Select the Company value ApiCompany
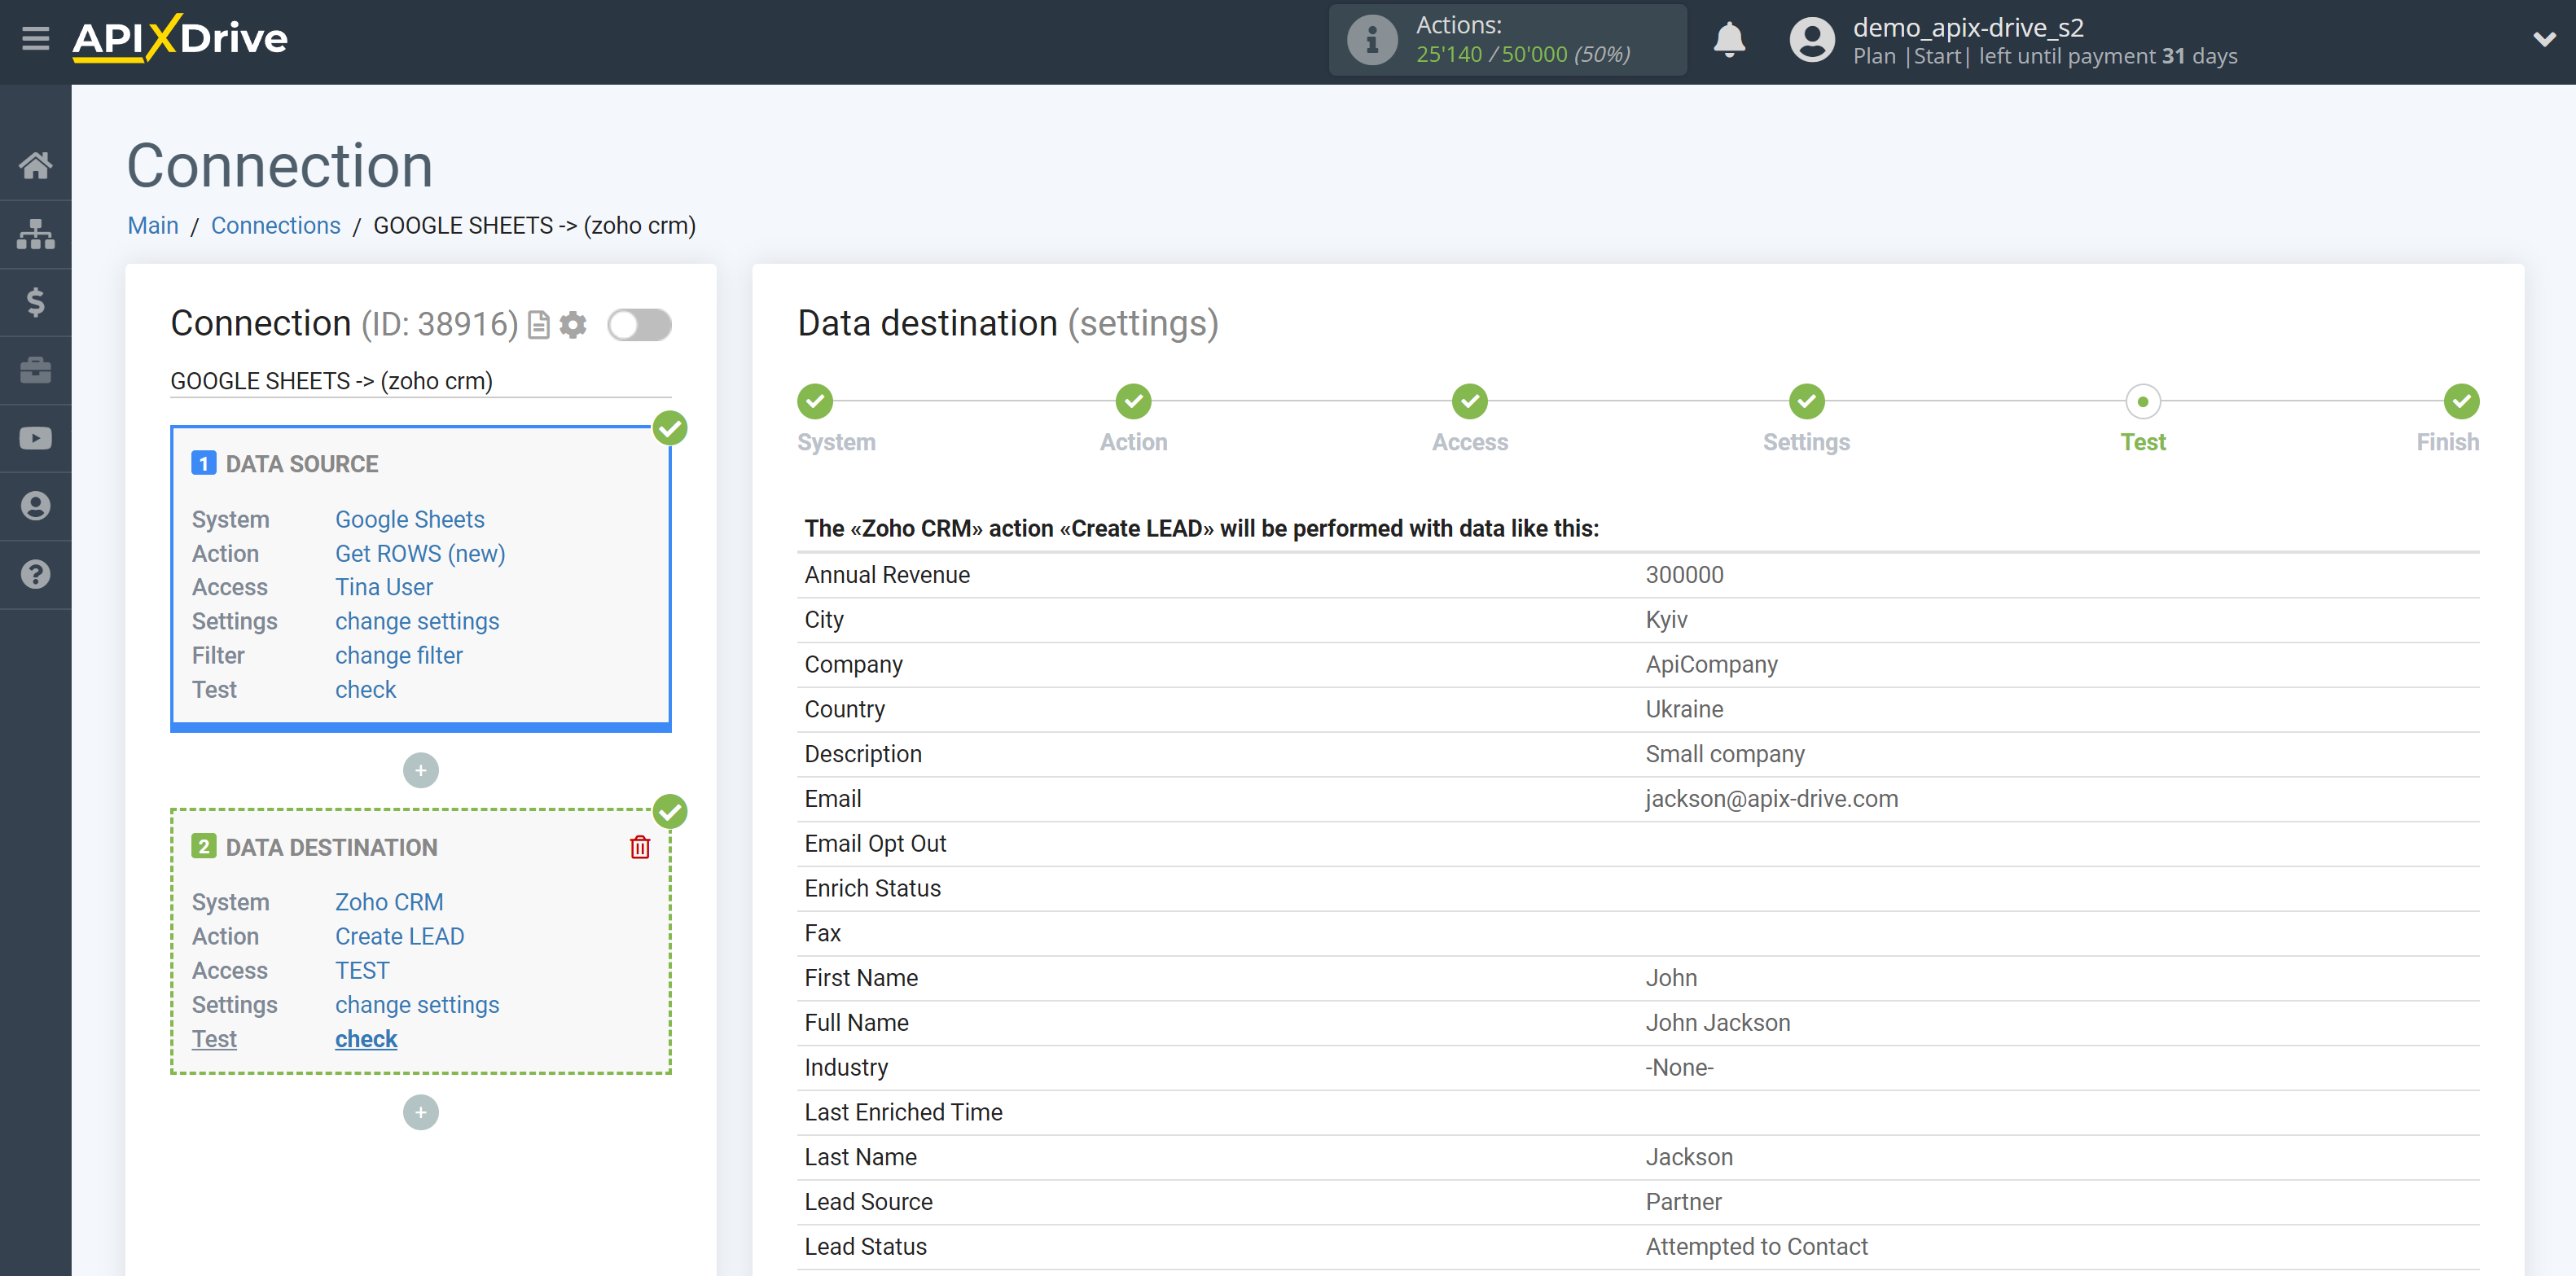The width and height of the screenshot is (2576, 1276). (x=1711, y=665)
